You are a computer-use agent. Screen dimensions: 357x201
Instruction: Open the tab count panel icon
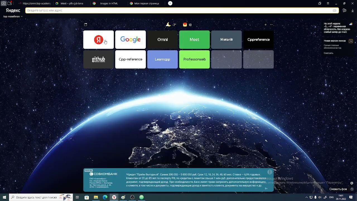point(4,3)
